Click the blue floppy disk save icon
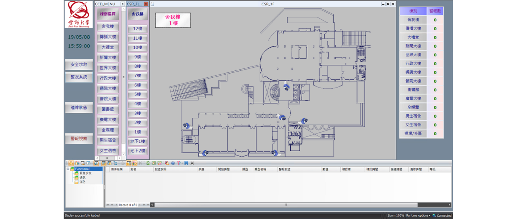 coord(186,163)
